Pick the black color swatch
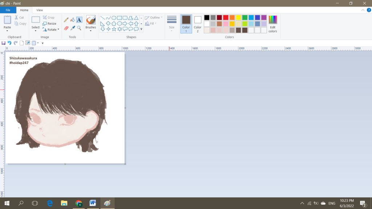Viewport: 372px width, 209px height. pyautogui.click(x=207, y=17)
